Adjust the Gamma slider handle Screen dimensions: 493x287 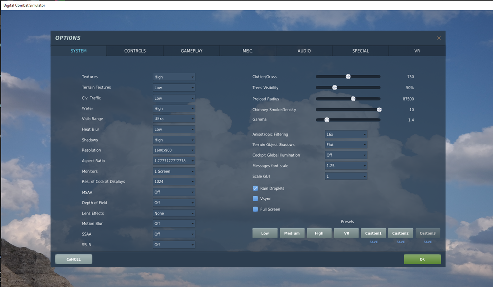pos(326,119)
